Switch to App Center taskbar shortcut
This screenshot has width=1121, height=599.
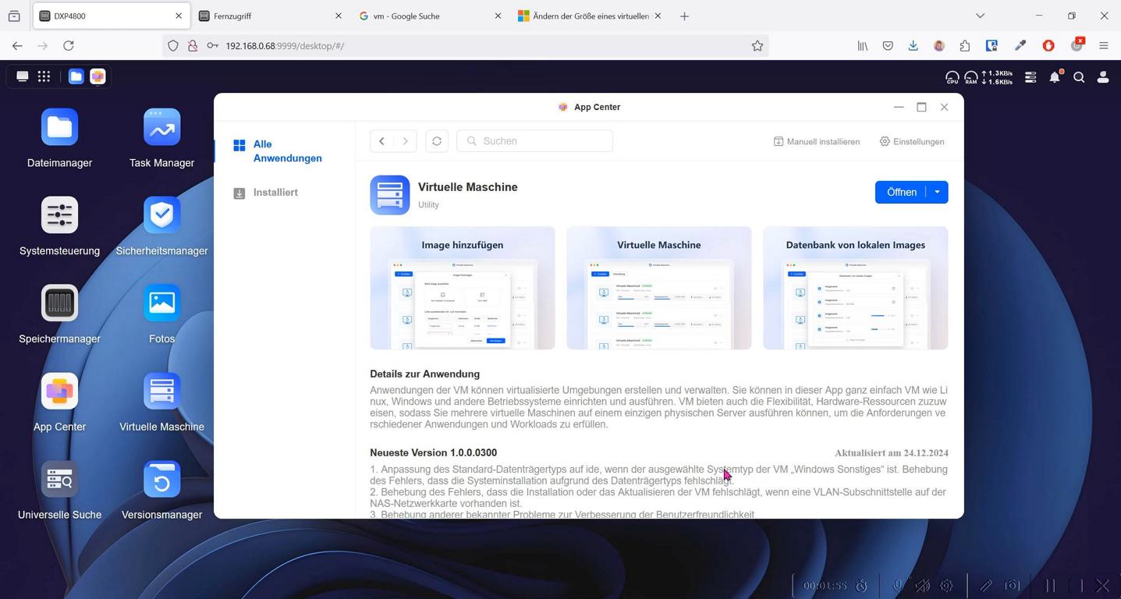coord(98,76)
